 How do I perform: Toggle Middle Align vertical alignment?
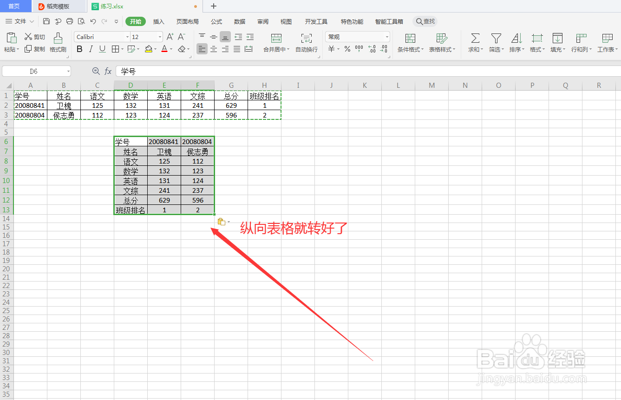214,37
